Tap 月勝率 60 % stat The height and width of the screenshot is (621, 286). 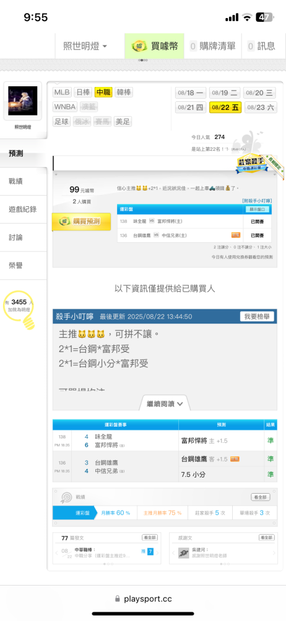coord(116,512)
